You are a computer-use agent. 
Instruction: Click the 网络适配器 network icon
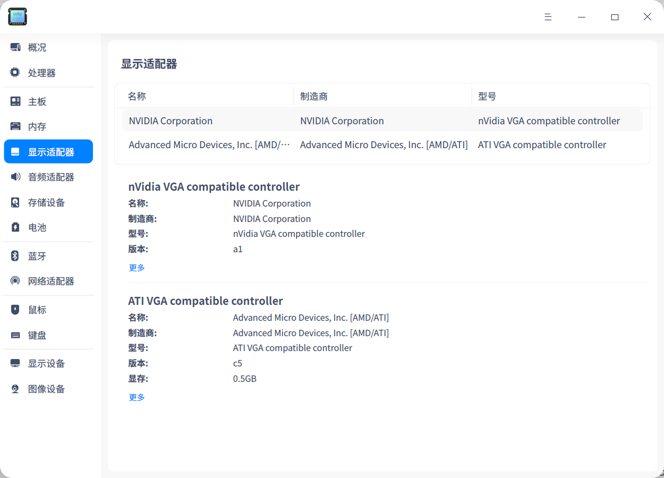15,281
